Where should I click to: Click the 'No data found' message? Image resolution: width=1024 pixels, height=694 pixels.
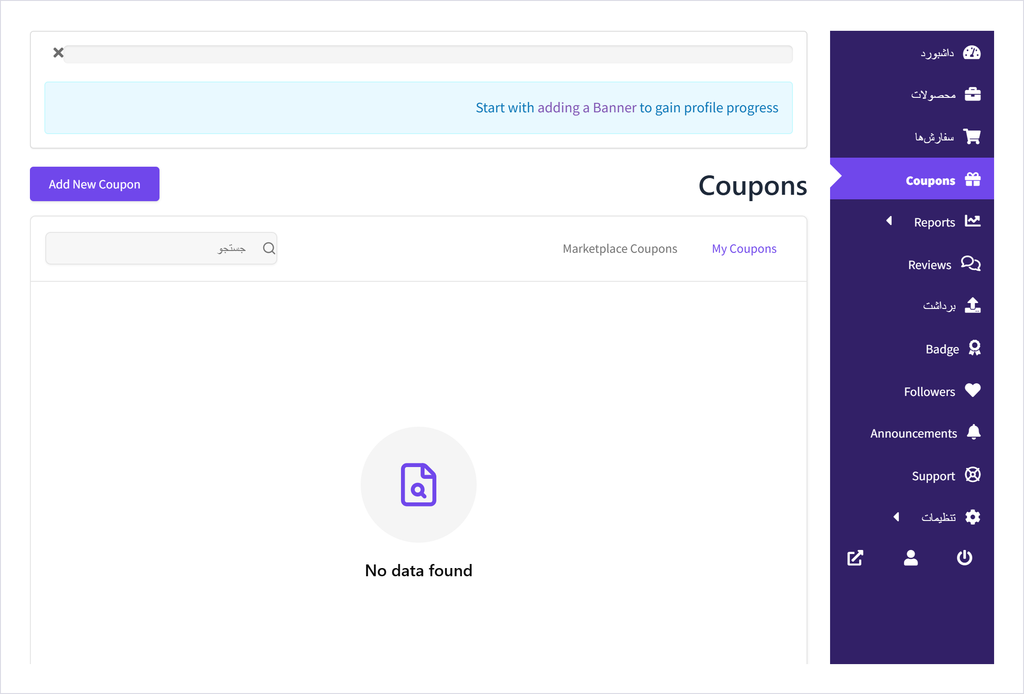[419, 570]
